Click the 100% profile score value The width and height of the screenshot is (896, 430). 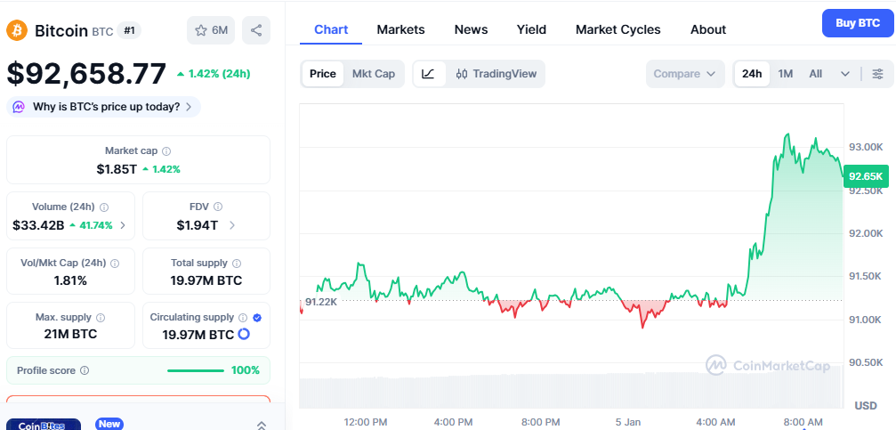(246, 370)
